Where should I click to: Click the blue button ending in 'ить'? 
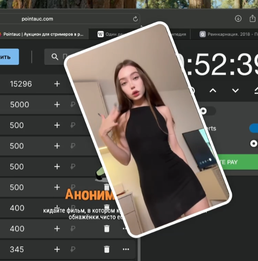(x=9, y=57)
